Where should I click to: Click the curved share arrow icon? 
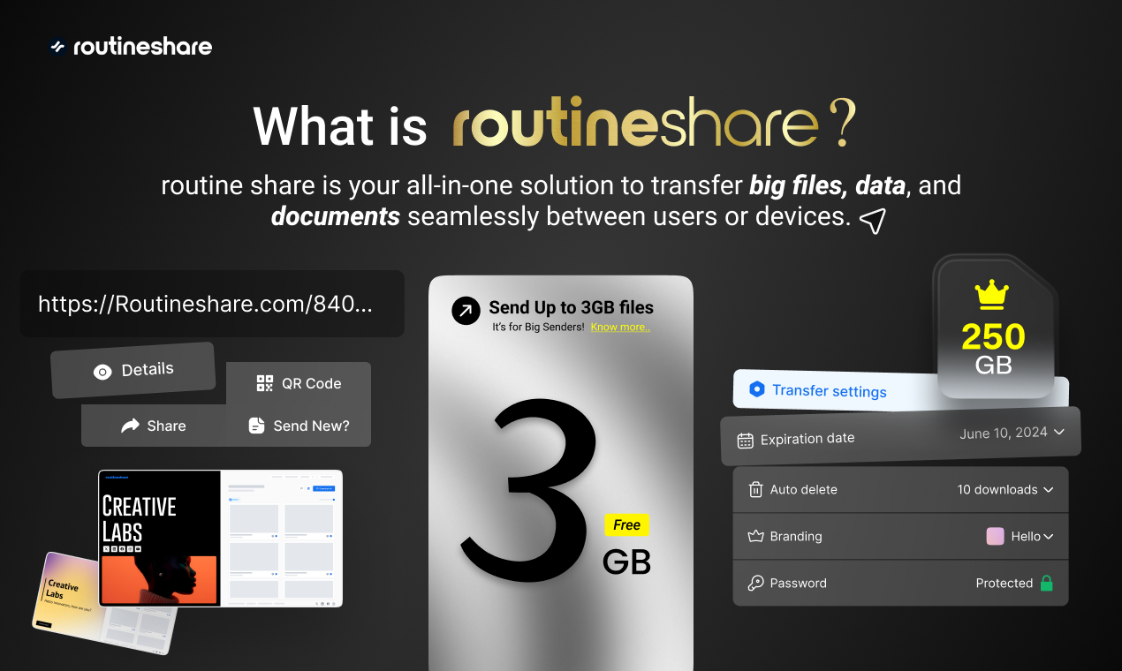(x=131, y=426)
